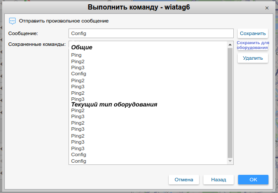Click the list scroll up arrow
The width and height of the screenshot is (278, 193).
pyautogui.click(x=230, y=45)
